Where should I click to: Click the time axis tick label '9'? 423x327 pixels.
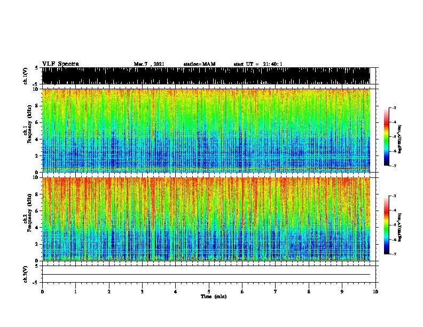(x=342, y=292)
